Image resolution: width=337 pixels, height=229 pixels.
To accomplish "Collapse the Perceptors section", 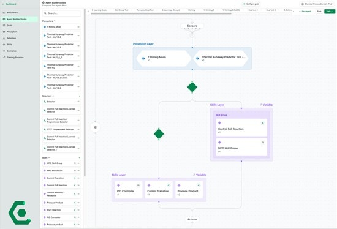I will [x=55, y=21].
